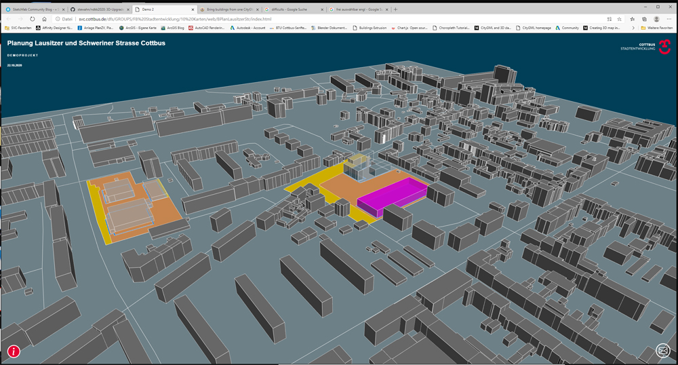Viewport: 678px width, 365px height.
Task: Open the favorites list icon
Action: click(633, 19)
